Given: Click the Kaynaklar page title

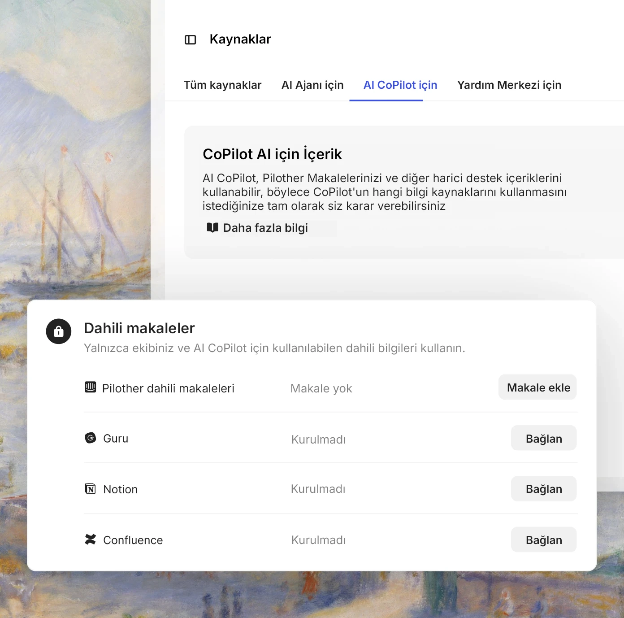Looking at the screenshot, I should [240, 39].
